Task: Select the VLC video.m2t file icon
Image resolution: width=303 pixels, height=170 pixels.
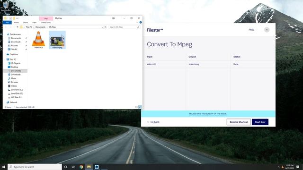Action: 38,39
